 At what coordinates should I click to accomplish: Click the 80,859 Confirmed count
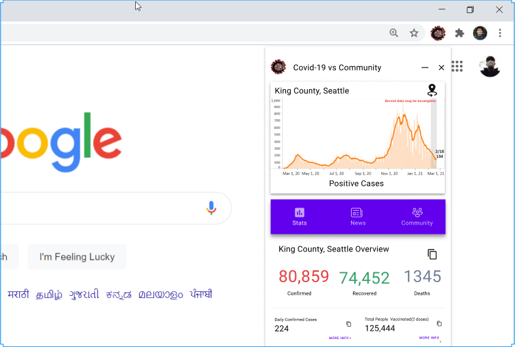tap(304, 276)
